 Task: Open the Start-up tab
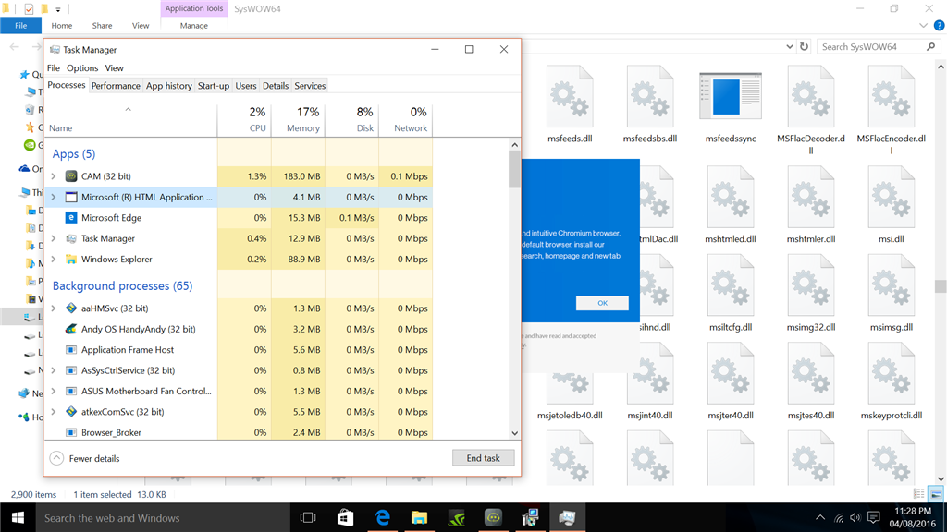(214, 86)
